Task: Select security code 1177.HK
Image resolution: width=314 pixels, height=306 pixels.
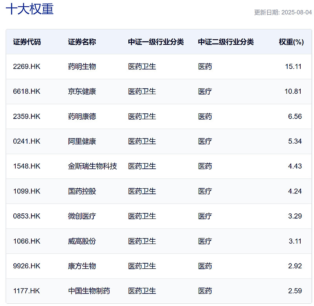Action: point(26,291)
